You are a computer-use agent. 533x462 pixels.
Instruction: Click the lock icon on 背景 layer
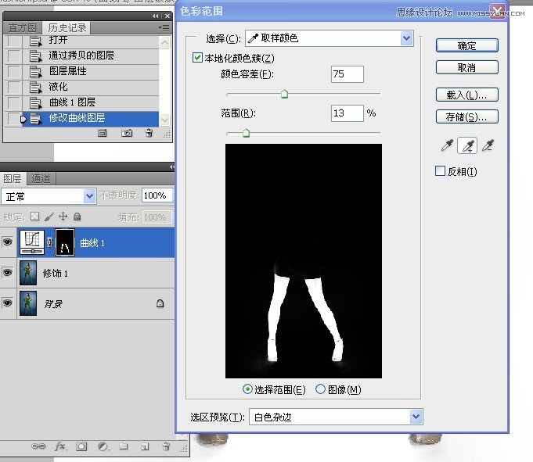[160, 303]
